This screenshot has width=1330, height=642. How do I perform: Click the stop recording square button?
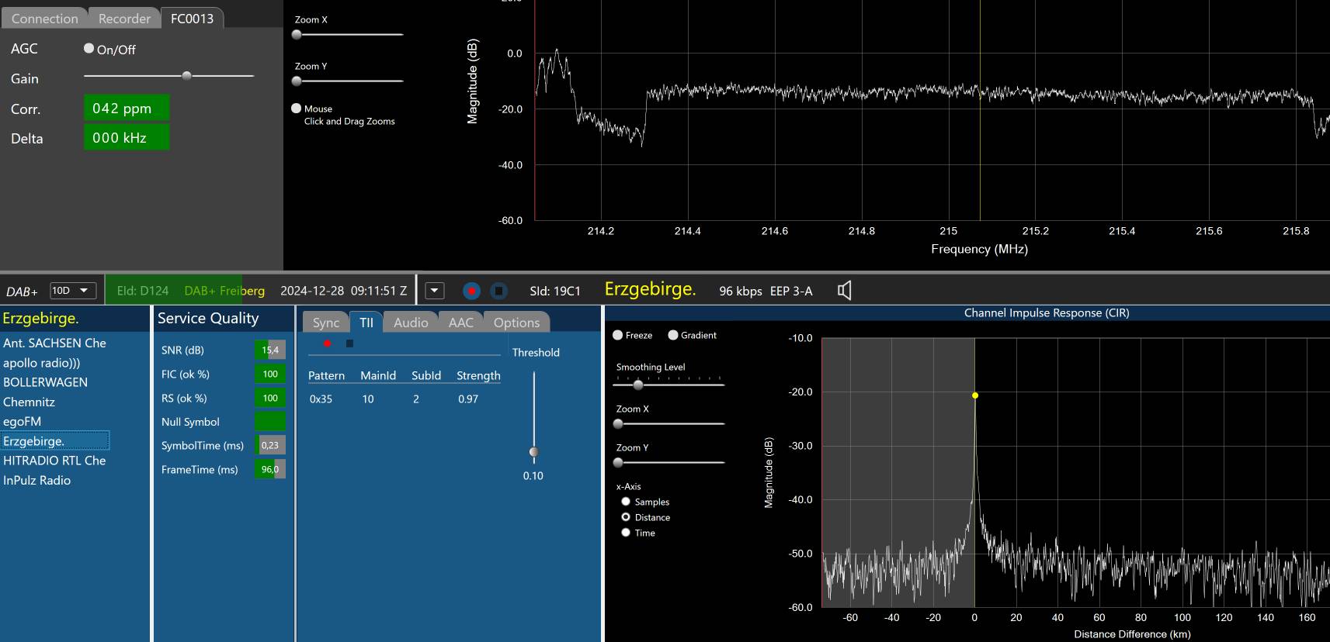tap(498, 291)
